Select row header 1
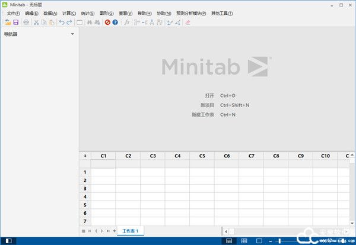 [x=85, y=172]
